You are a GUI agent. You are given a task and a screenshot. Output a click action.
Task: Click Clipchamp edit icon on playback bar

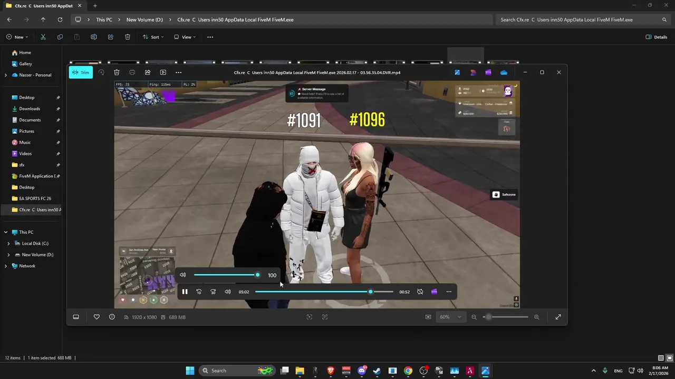coord(434,292)
